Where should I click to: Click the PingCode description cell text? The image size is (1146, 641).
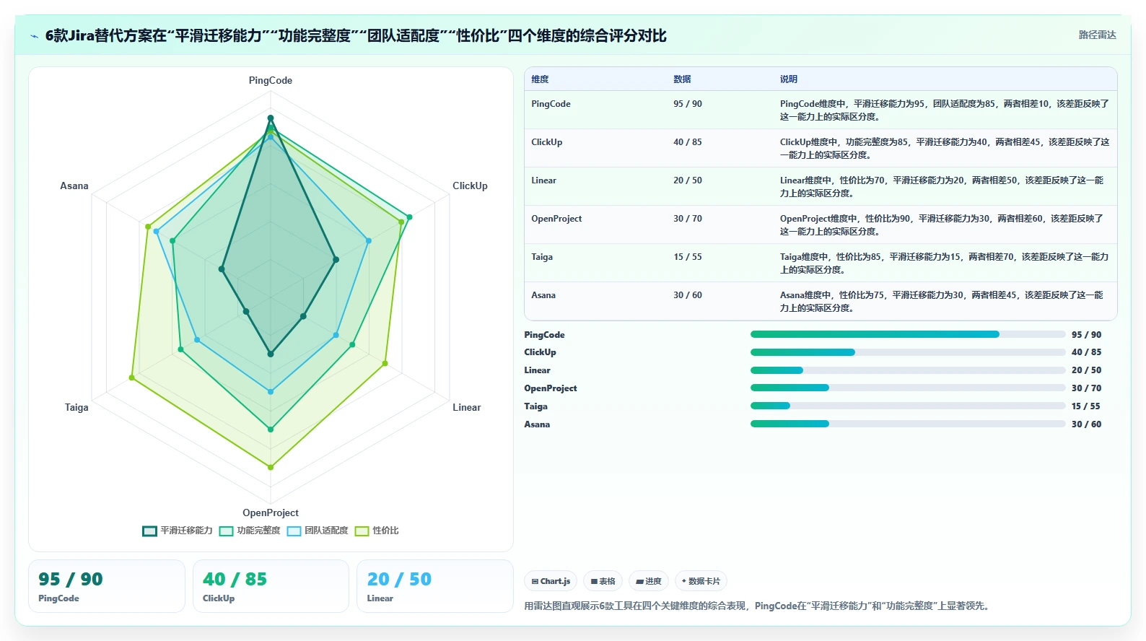[944, 110]
